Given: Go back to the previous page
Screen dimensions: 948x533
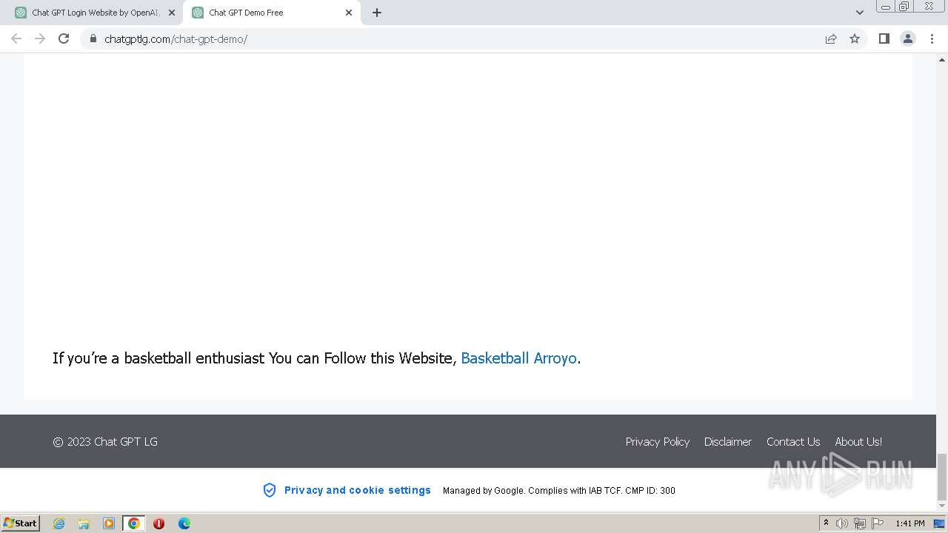Looking at the screenshot, I should pyautogui.click(x=16, y=38).
